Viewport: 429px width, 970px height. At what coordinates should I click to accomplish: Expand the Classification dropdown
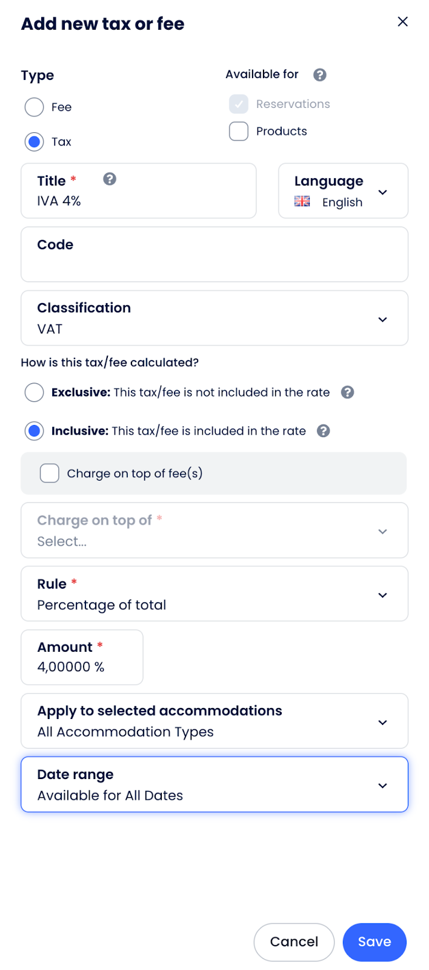tap(215, 318)
